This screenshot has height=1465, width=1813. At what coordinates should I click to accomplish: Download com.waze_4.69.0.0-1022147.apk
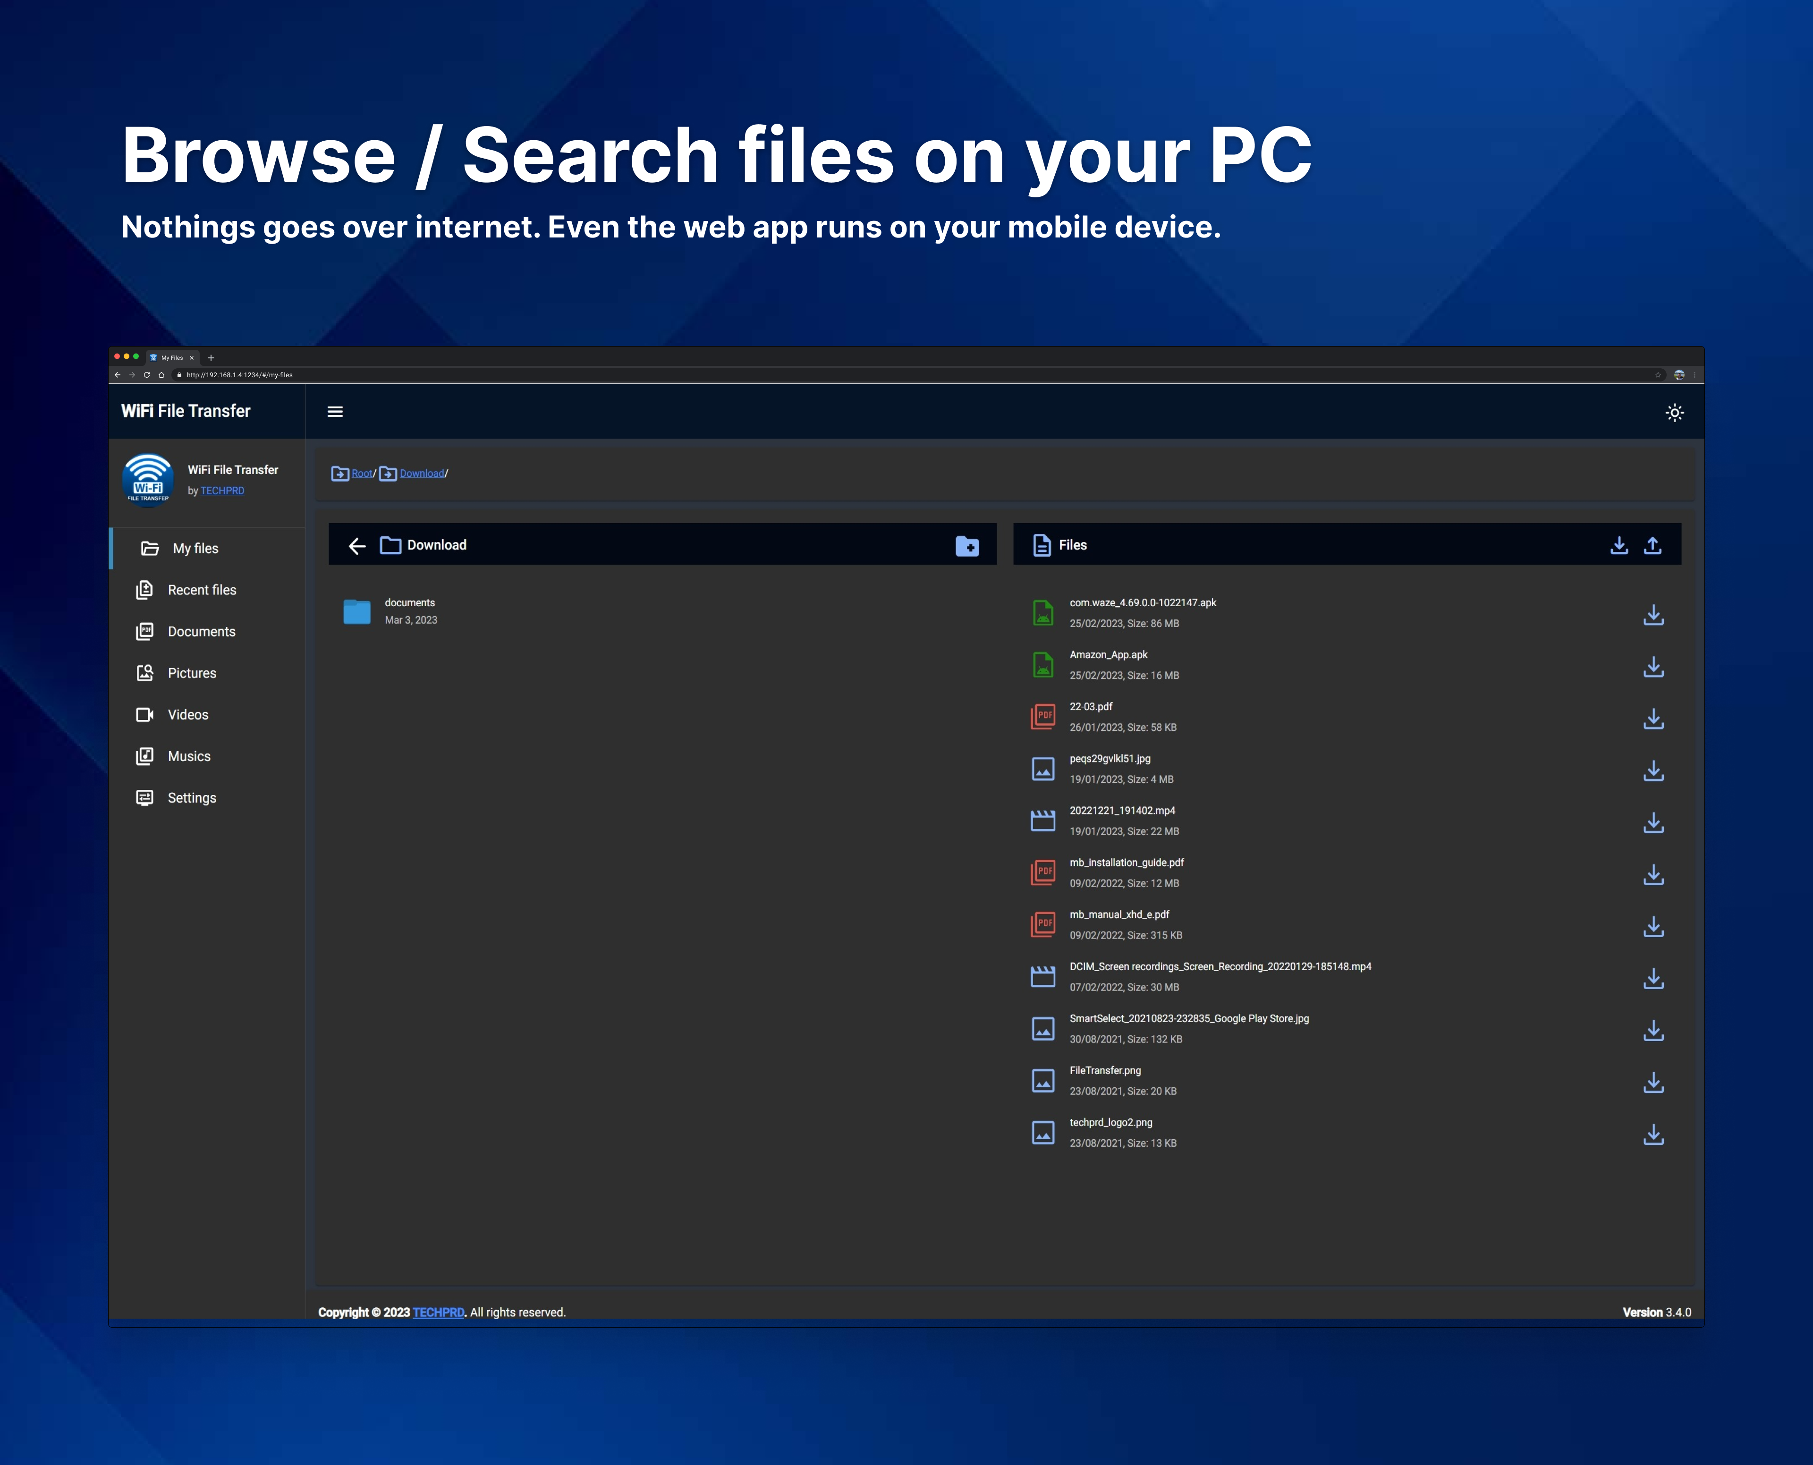click(1653, 614)
